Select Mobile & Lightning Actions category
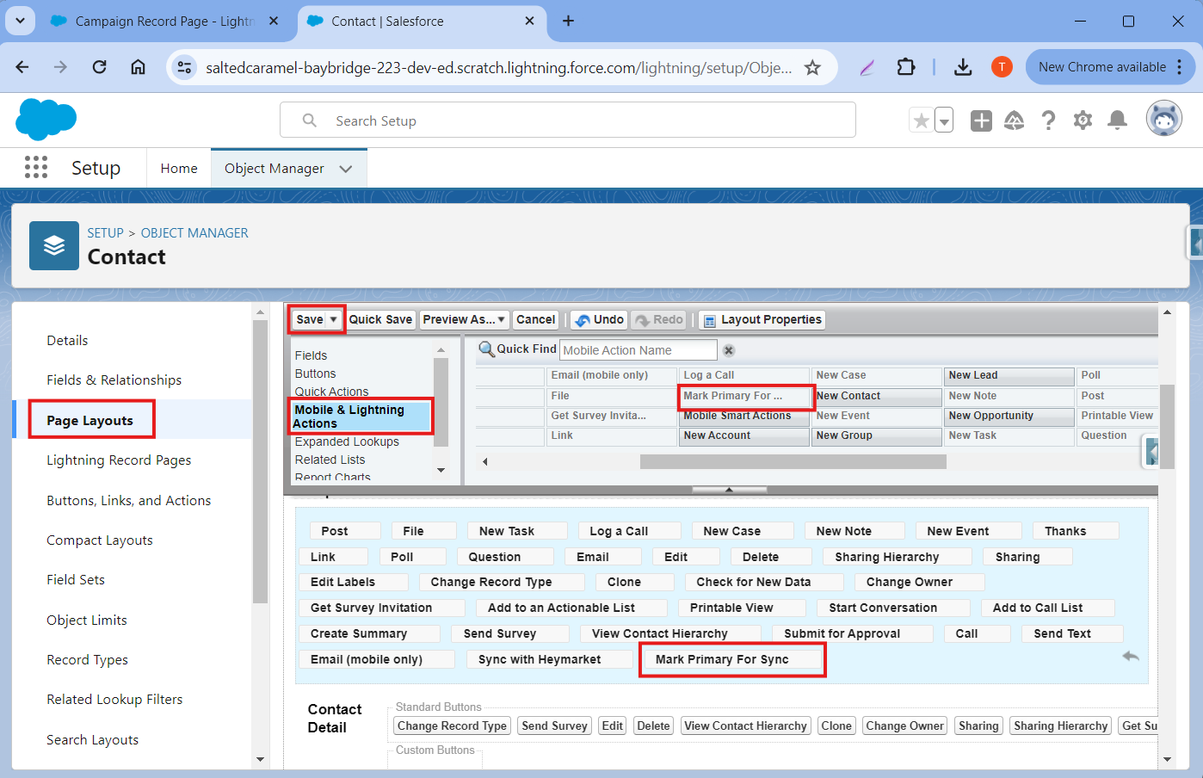The image size is (1203, 778). tap(361, 417)
